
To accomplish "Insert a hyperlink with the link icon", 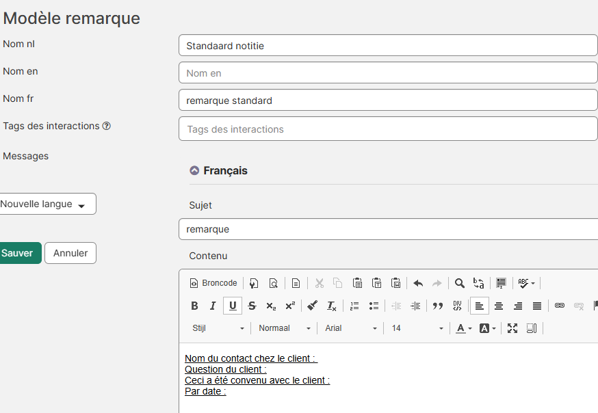I will tap(560, 306).
